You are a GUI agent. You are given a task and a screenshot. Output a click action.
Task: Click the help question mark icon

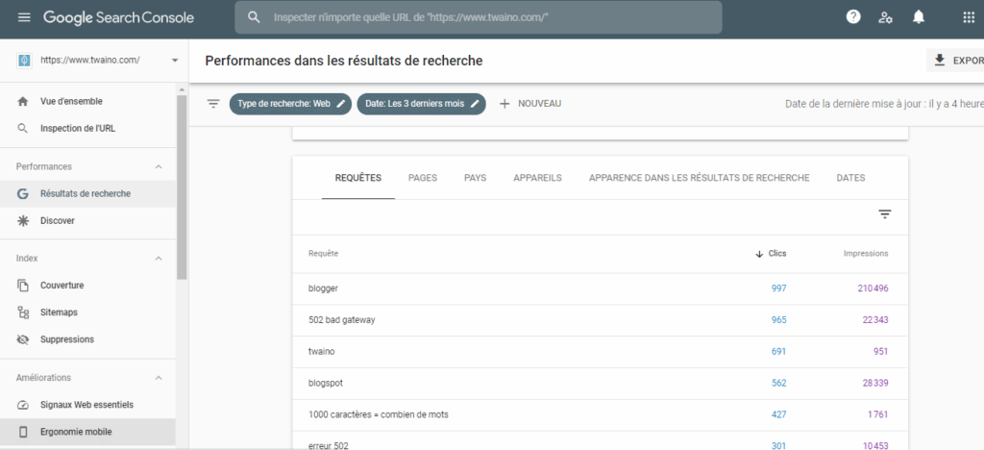pyautogui.click(x=852, y=17)
